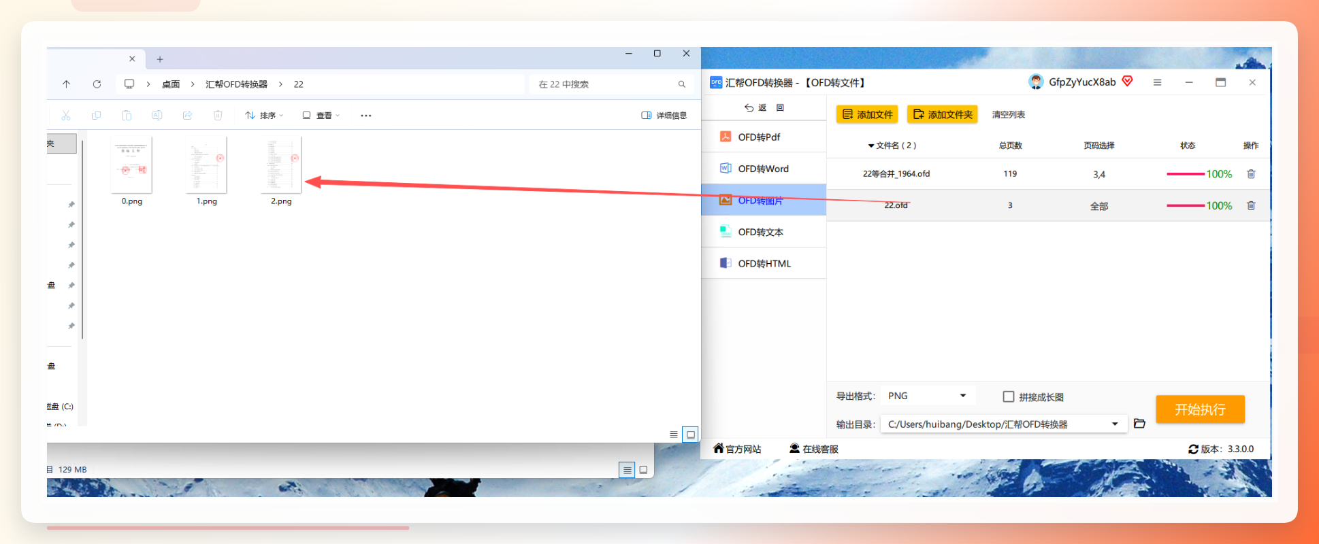This screenshot has width=1319, height=544.
Task: Check for updates via the version refresh icon
Action: (x=1193, y=449)
